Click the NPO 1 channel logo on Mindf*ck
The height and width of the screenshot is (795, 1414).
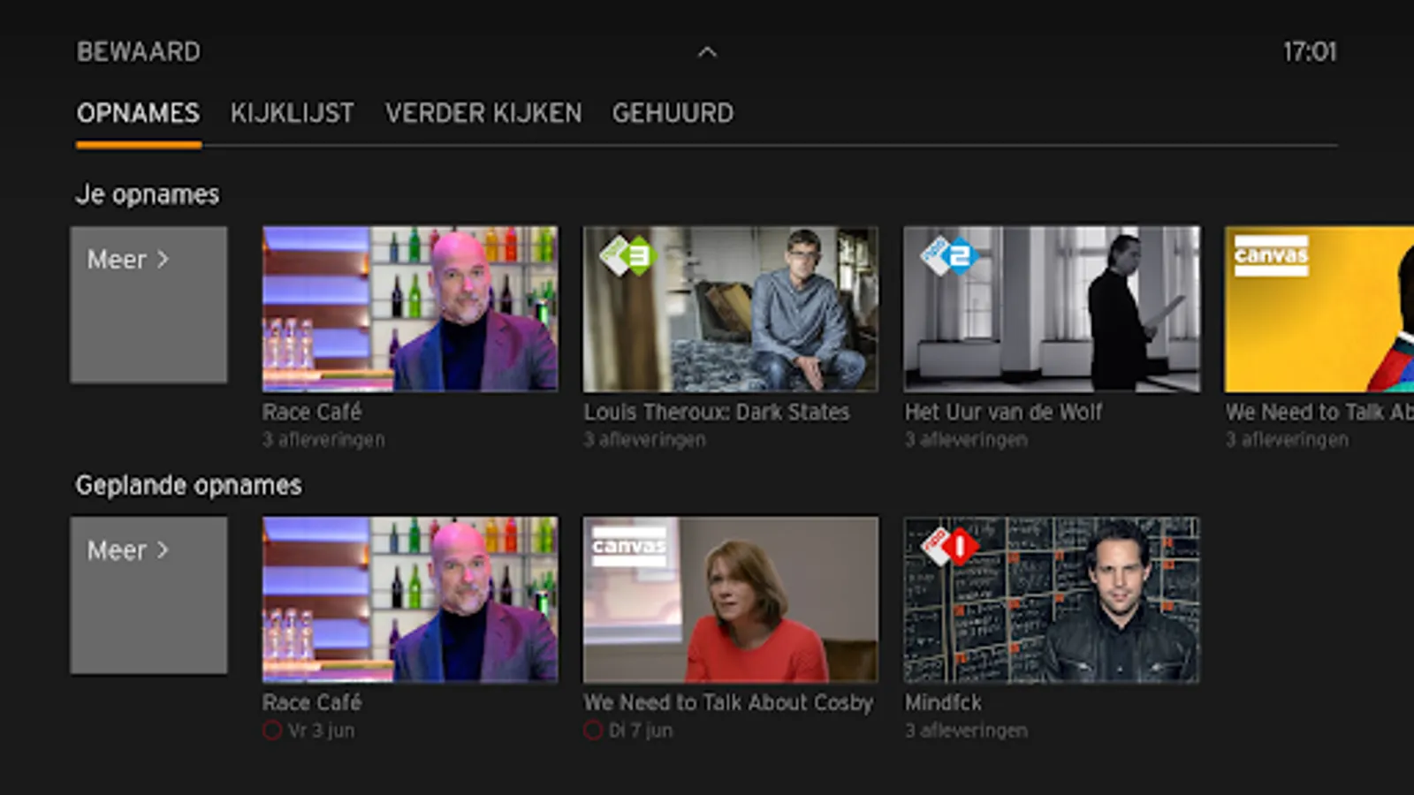pyautogui.click(x=951, y=546)
